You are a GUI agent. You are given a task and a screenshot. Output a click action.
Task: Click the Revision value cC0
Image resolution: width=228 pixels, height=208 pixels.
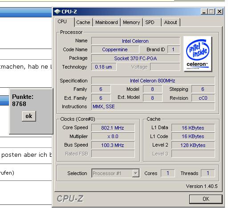(203, 98)
